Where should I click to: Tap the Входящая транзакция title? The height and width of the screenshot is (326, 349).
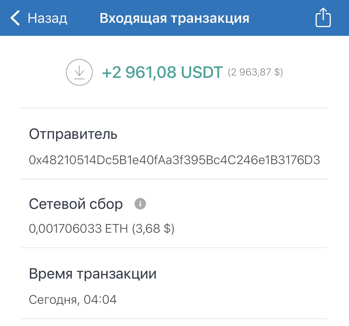pyautogui.click(x=174, y=19)
